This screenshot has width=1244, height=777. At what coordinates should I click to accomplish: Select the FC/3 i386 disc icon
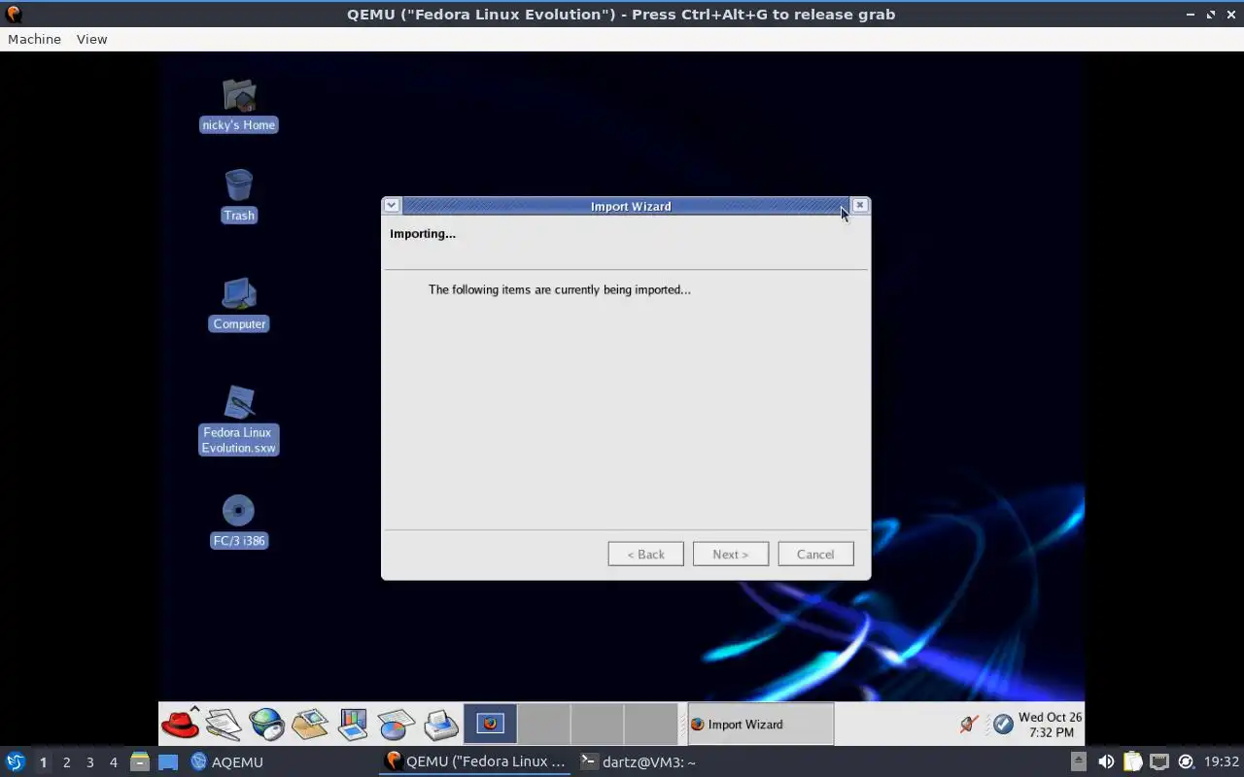point(239,522)
